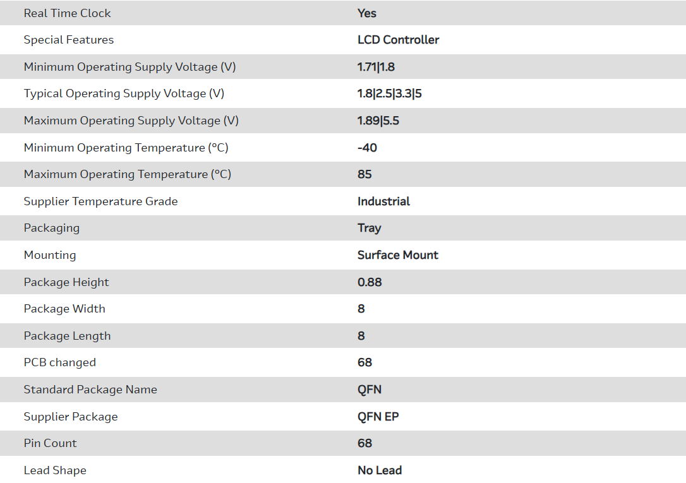The height and width of the screenshot is (483, 686).
Task: Click the "Real Time Clock" row label
Action: 67,13
